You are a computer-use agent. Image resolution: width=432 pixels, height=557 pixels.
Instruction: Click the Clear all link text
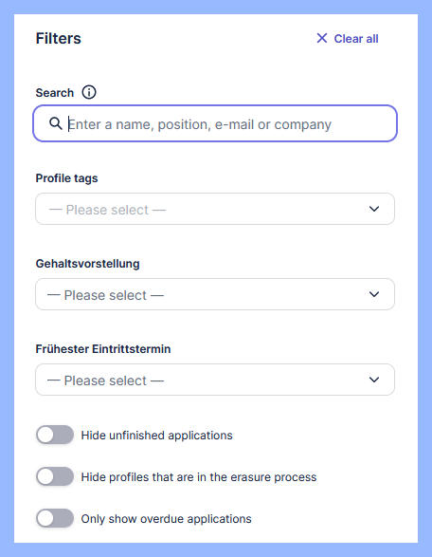click(356, 38)
